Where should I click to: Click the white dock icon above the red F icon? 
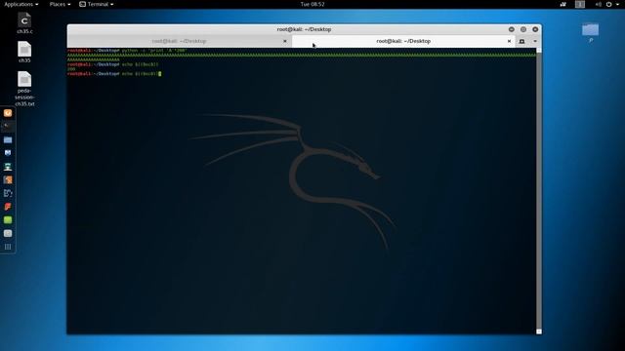(x=8, y=193)
